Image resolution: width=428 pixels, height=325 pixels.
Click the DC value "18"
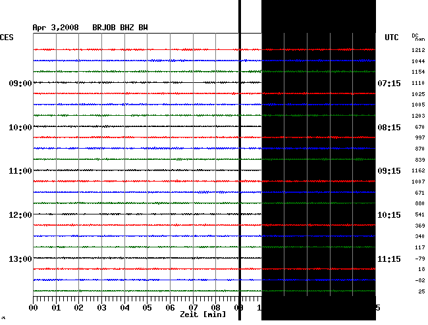coord(421,269)
